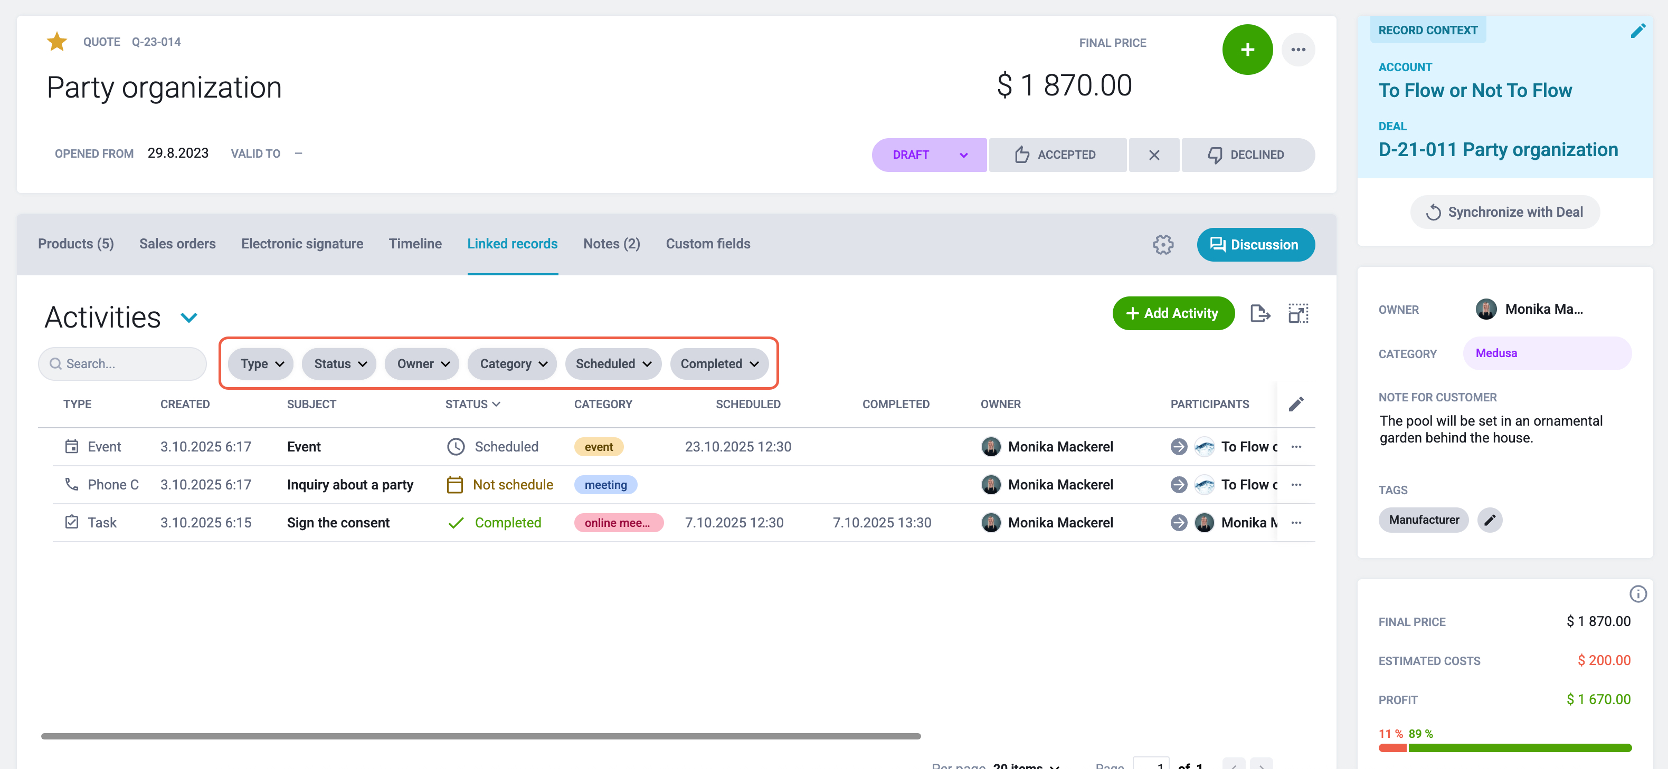Click the price info circle icon
Viewport: 1668px width, 769px height.
click(x=1637, y=594)
